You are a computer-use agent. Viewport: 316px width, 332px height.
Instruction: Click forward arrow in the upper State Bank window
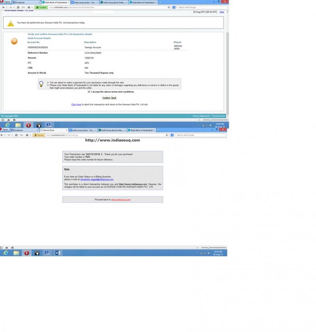tap(10, 7)
